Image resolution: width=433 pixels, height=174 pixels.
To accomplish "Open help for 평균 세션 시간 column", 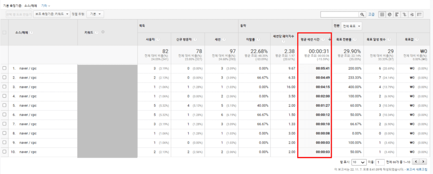I will click(323, 39).
